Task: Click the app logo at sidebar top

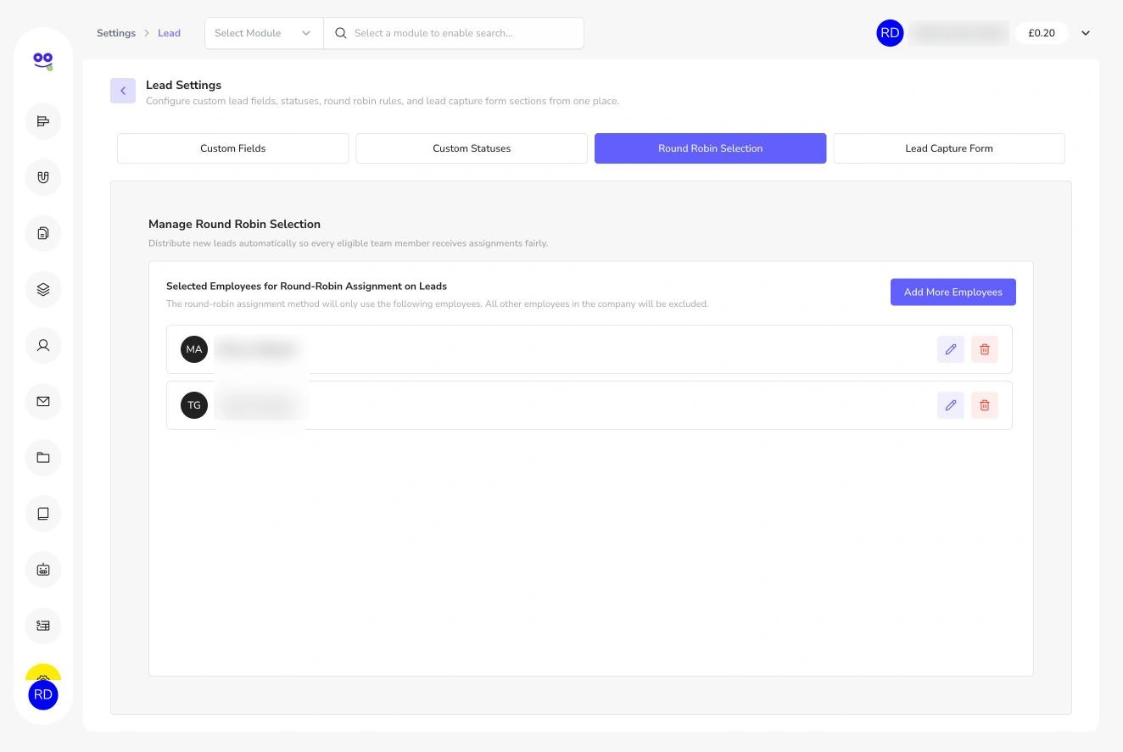Action: [x=43, y=60]
